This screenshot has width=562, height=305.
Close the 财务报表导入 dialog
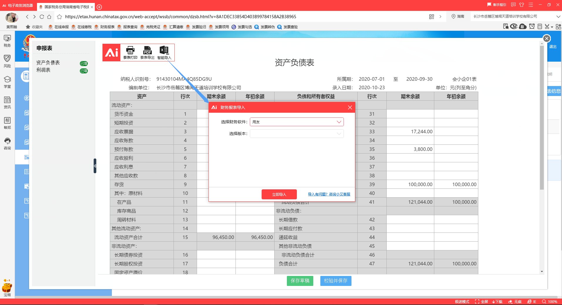(x=350, y=107)
